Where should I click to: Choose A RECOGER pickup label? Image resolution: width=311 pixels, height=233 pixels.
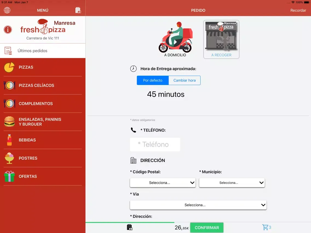[221, 55]
